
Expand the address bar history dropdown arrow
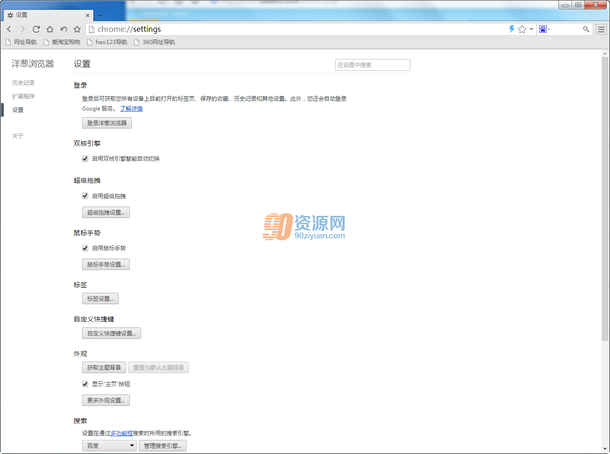531,30
